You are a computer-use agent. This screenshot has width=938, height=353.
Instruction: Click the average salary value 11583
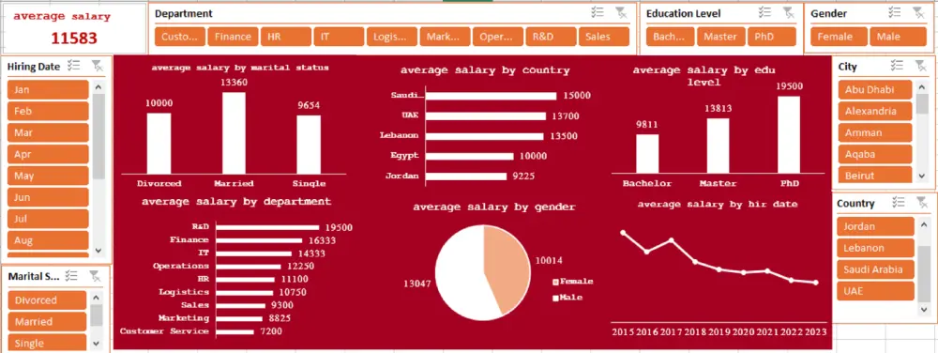[73, 38]
